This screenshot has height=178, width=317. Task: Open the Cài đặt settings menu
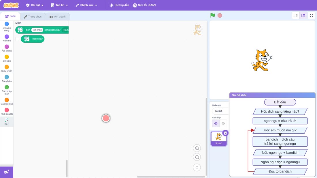(x=35, y=5)
